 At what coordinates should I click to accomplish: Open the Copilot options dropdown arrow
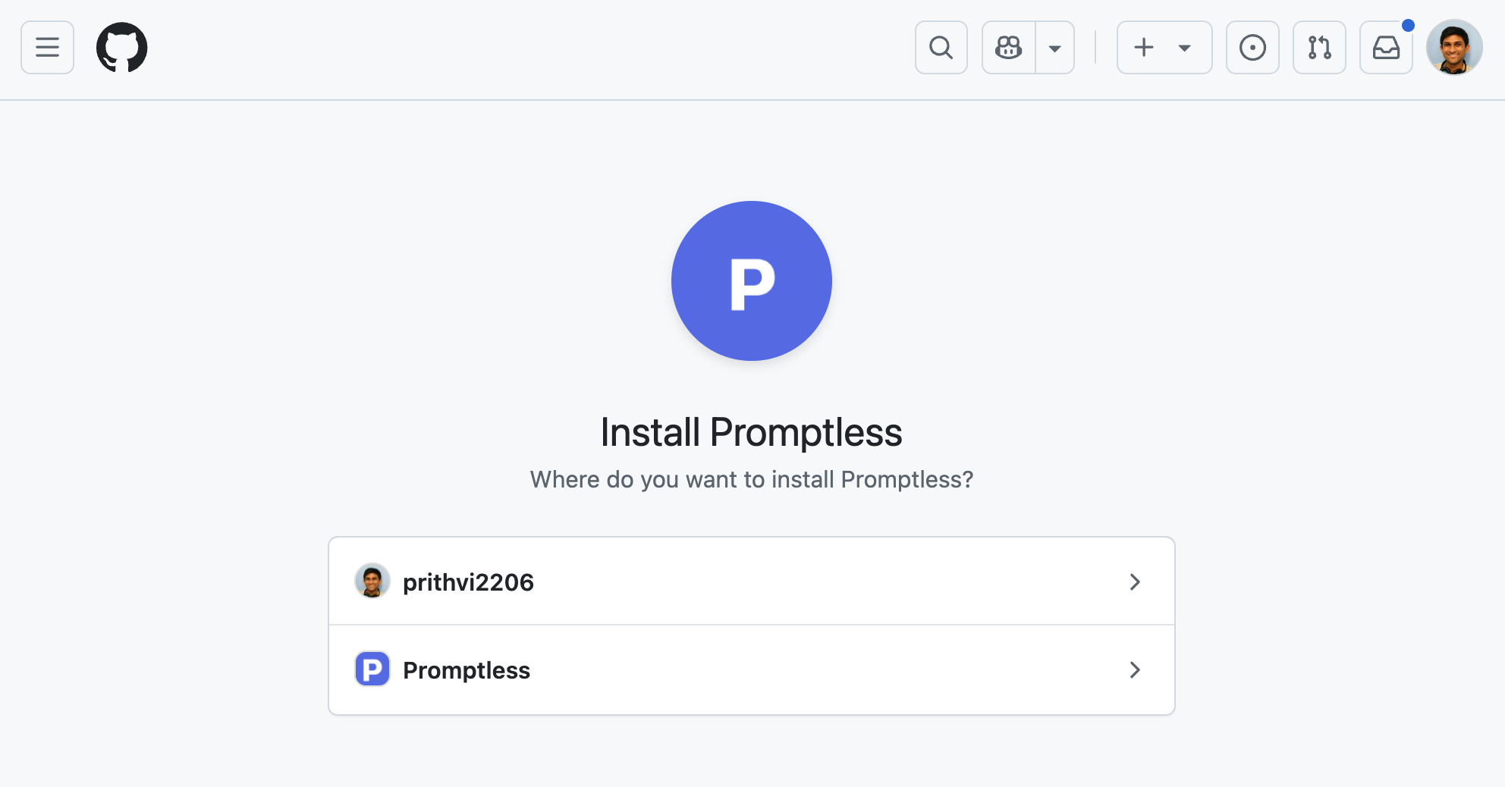1054,47
